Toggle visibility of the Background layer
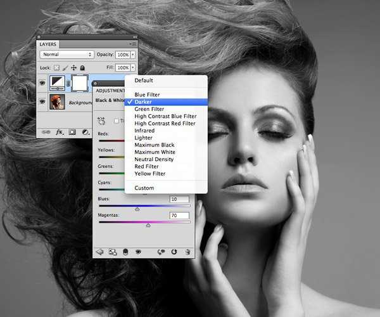Image resolution: width=380 pixels, height=317 pixels. pos(42,101)
